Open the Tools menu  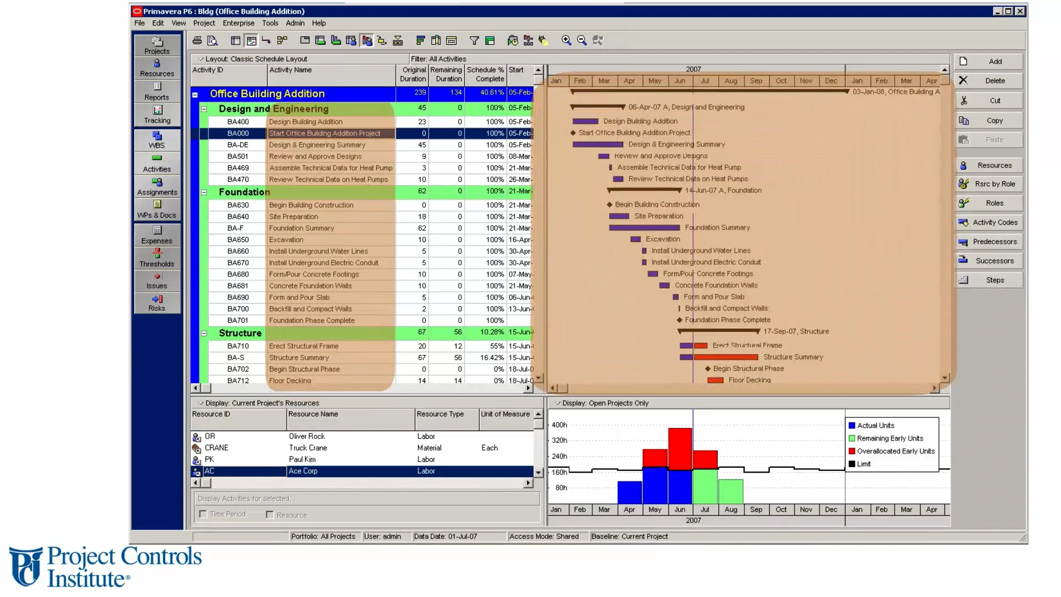270,23
